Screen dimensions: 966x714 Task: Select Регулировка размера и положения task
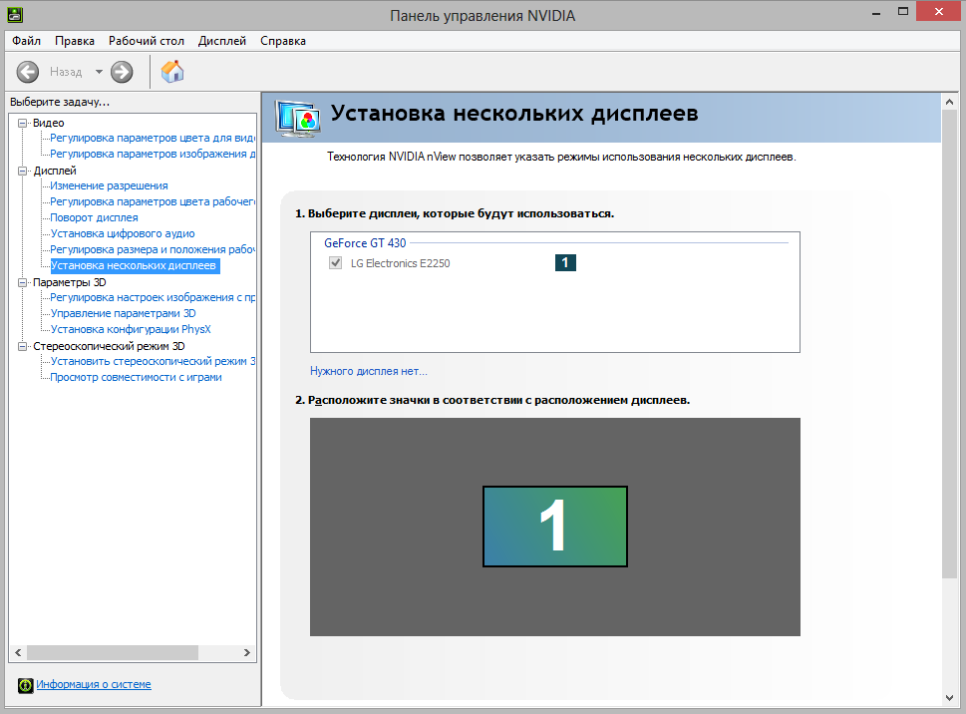[153, 250]
